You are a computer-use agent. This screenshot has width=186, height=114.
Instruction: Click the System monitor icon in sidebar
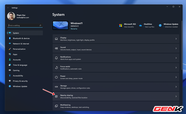click(10, 33)
